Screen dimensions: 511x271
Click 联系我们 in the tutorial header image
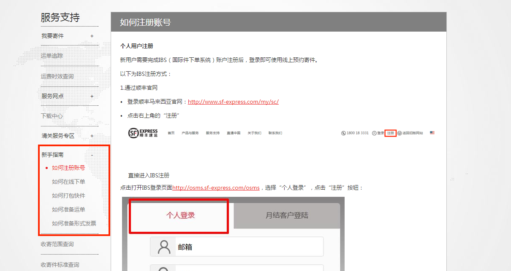click(275, 133)
